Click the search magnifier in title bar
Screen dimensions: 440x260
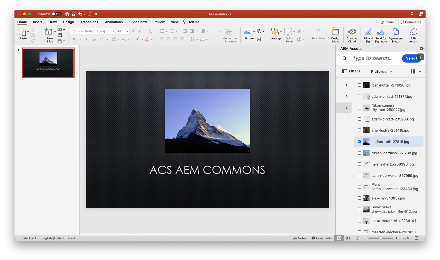(x=412, y=14)
